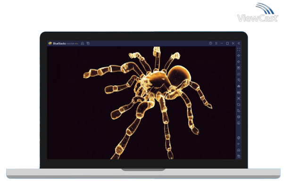
Task: Collapse the sidebar with double-chevron icon
Action: coord(239,43)
